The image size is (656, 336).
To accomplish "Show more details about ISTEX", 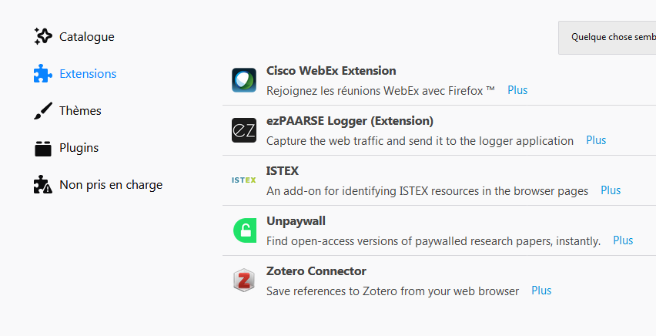I will click(611, 190).
